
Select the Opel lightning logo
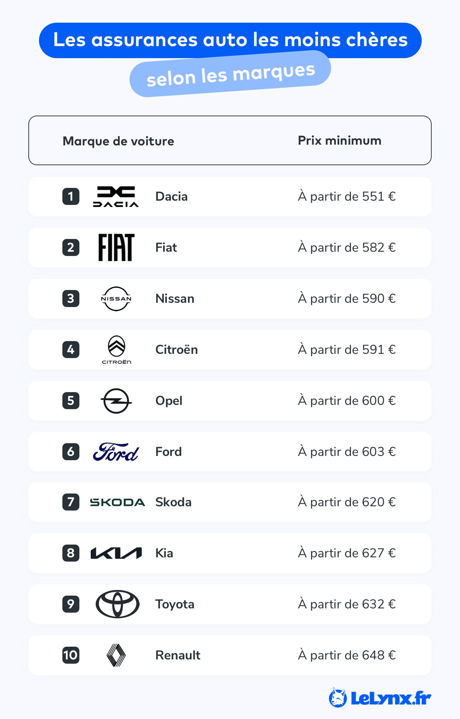pos(116,401)
